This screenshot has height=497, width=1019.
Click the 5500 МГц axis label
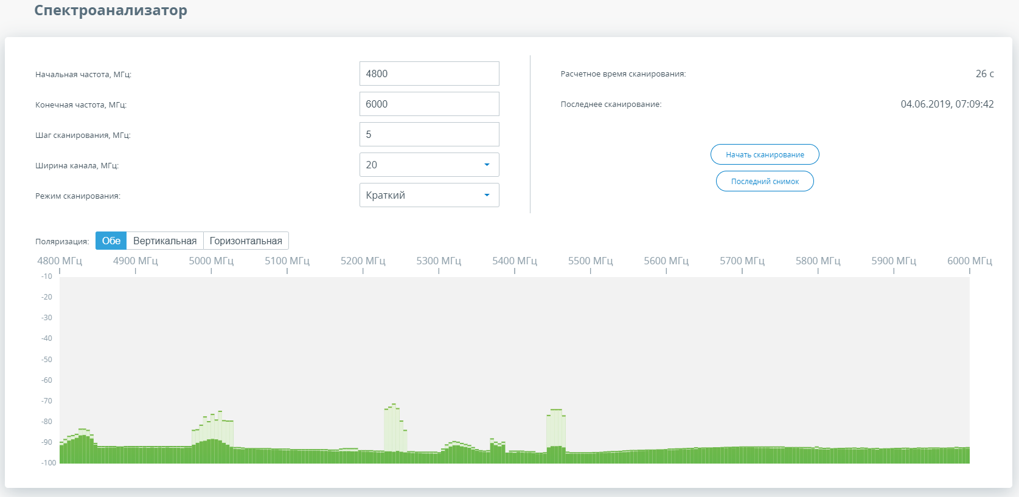[591, 261]
